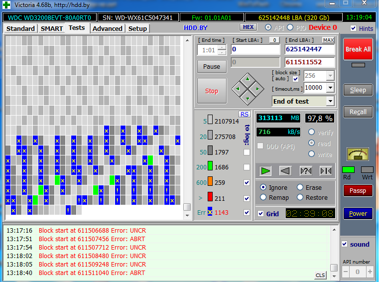The width and height of the screenshot is (379, 282).
Task: Toggle the sound checkbox
Action: [x=345, y=244]
